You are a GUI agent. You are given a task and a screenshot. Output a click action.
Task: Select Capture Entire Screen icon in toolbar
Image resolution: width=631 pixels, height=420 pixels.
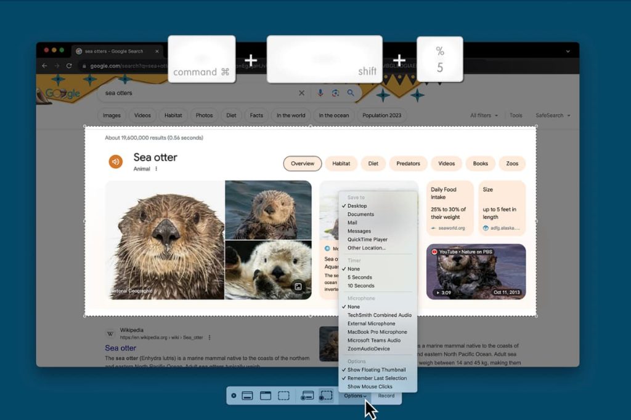(x=247, y=395)
